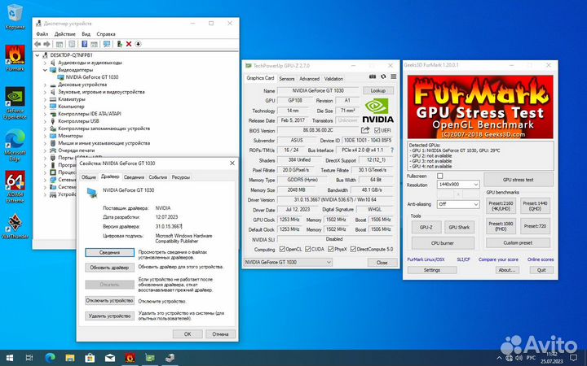Image resolution: width=587 pixels, height=366 pixels.
Task: Click Online scores link in FurMark
Action: 541,259
